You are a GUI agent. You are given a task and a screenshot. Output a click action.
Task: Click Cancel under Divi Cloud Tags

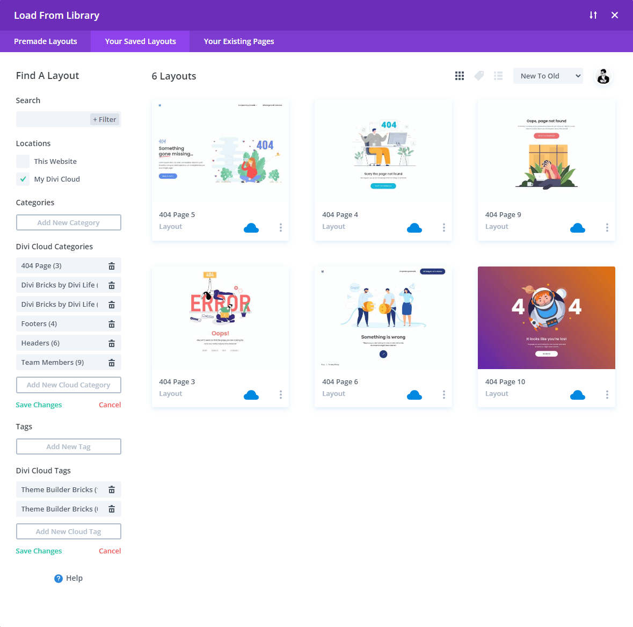(110, 551)
